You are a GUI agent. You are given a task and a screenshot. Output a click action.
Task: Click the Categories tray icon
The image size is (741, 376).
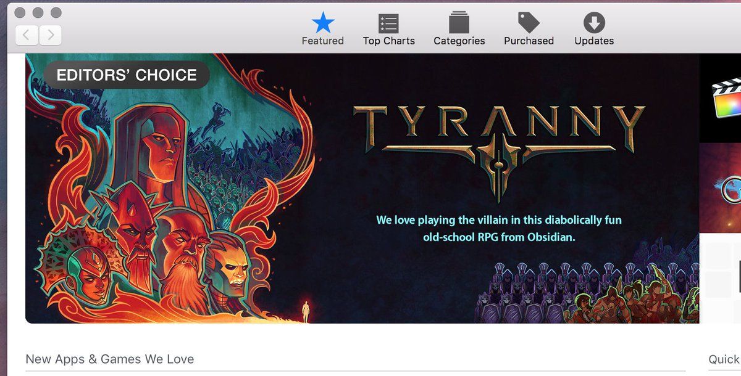click(459, 23)
